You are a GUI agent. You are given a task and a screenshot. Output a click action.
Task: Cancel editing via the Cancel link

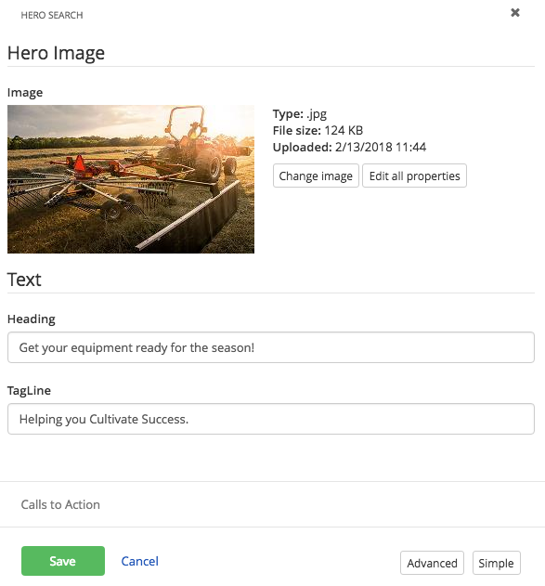click(x=139, y=561)
